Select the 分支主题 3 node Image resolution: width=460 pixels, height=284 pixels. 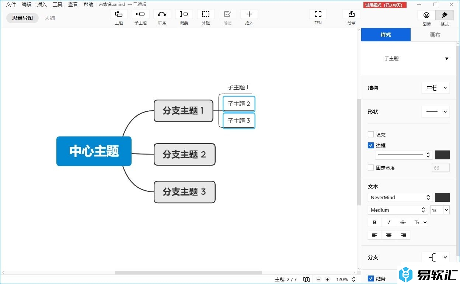[184, 192]
